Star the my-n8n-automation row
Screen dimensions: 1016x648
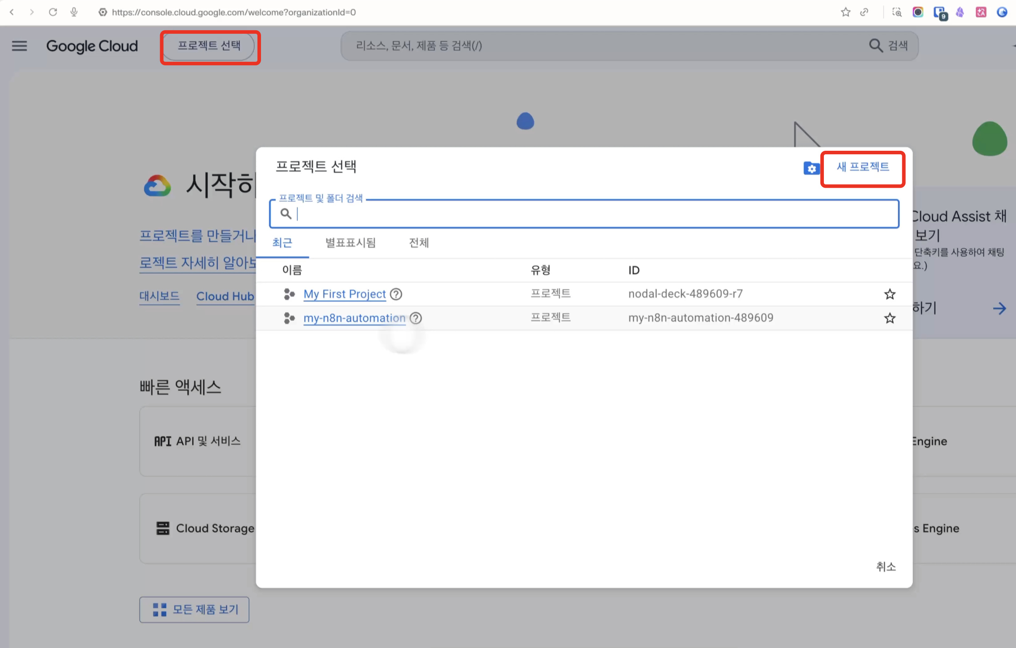point(890,318)
